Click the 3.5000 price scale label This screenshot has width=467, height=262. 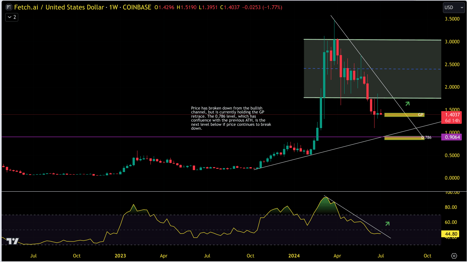click(x=452, y=19)
